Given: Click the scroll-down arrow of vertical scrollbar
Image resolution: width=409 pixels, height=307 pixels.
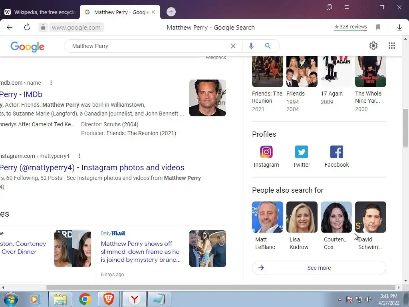Looking at the screenshot, I should click(x=405, y=281).
